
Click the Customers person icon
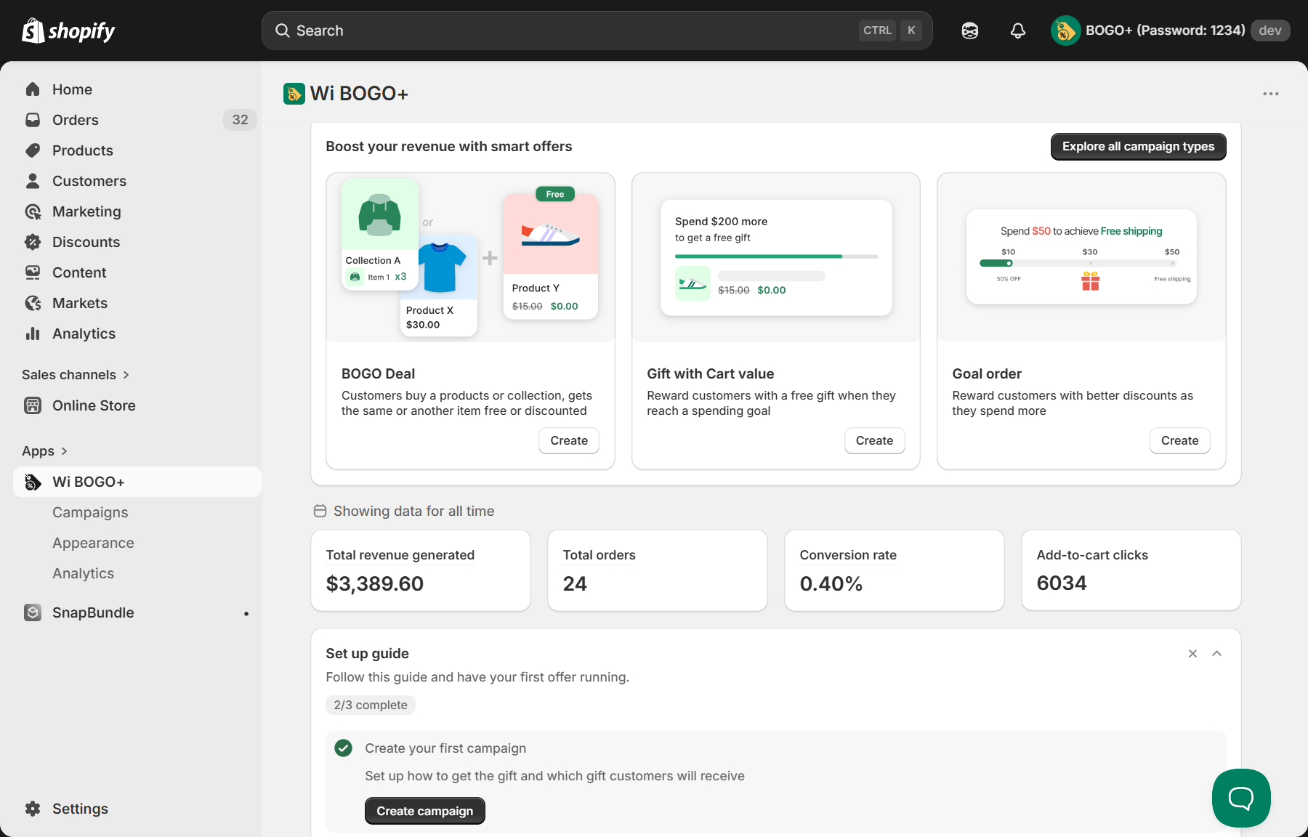(33, 181)
